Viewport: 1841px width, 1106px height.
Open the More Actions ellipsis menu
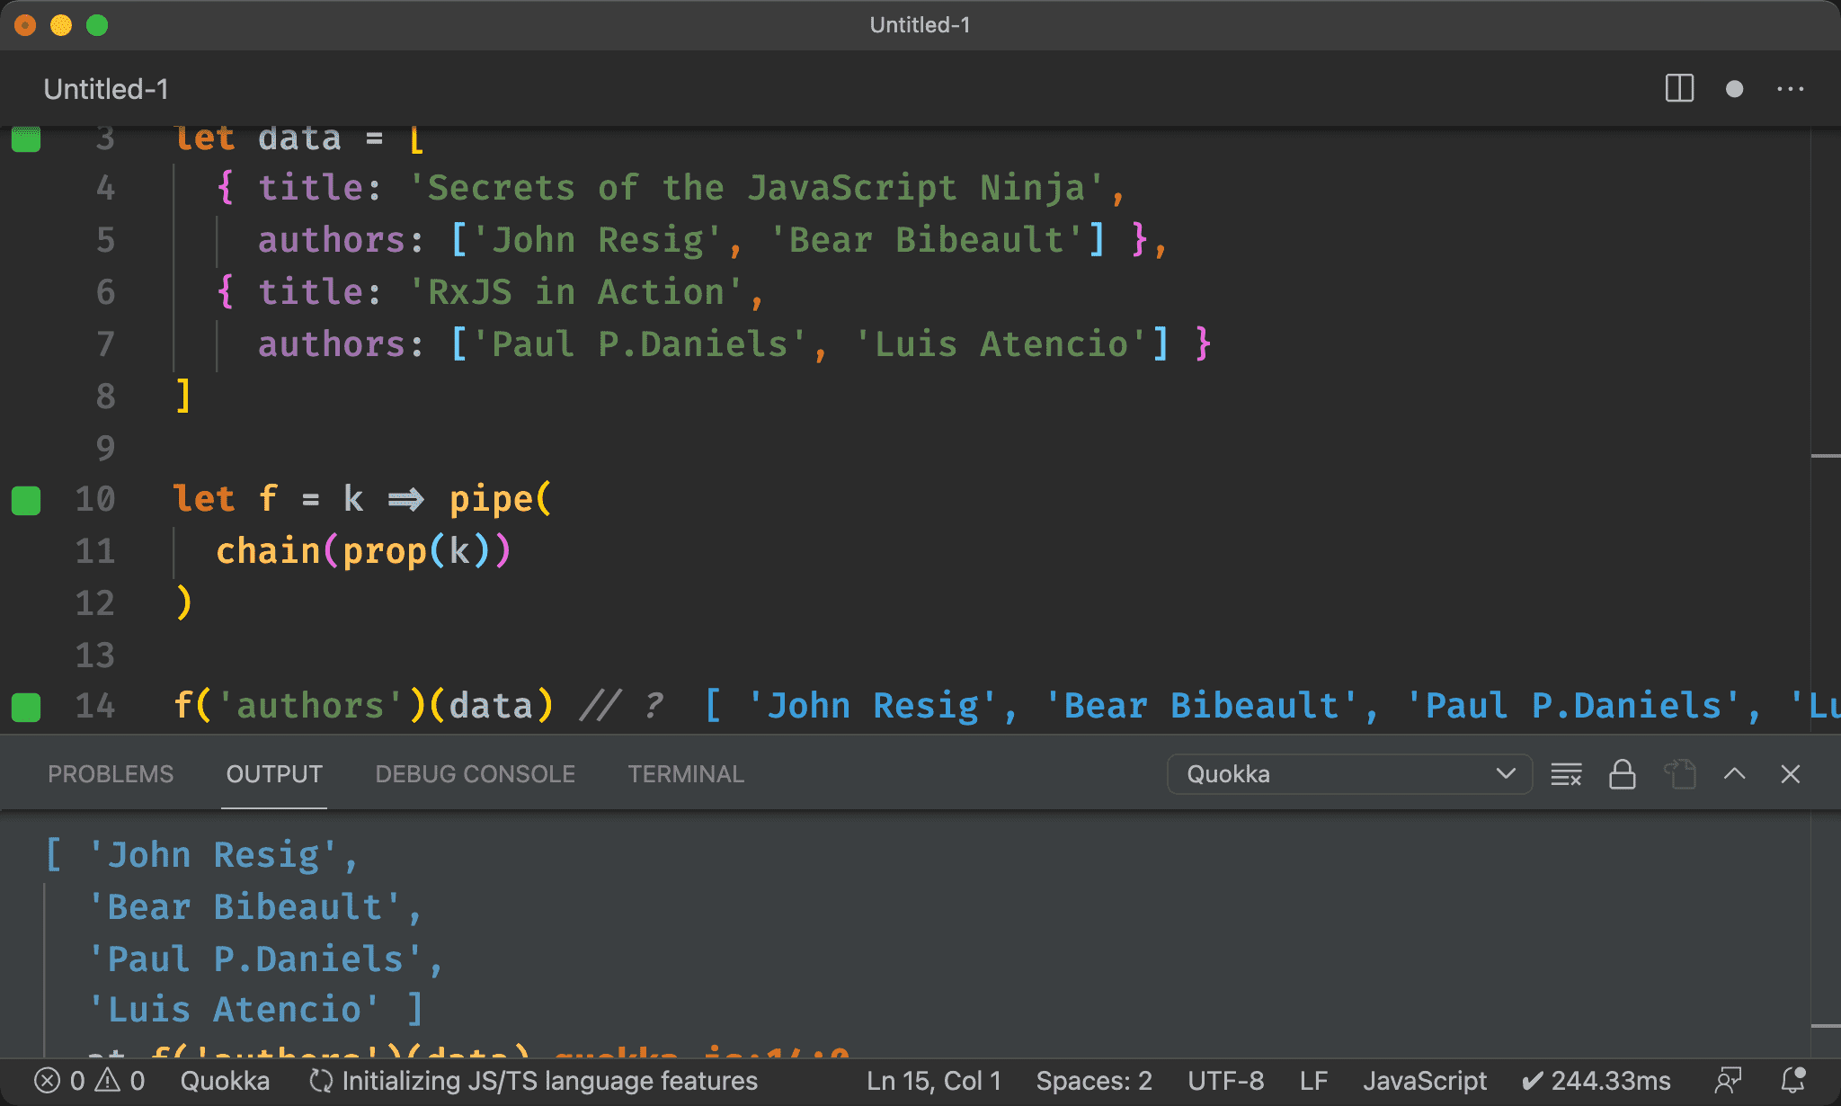tap(1791, 89)
